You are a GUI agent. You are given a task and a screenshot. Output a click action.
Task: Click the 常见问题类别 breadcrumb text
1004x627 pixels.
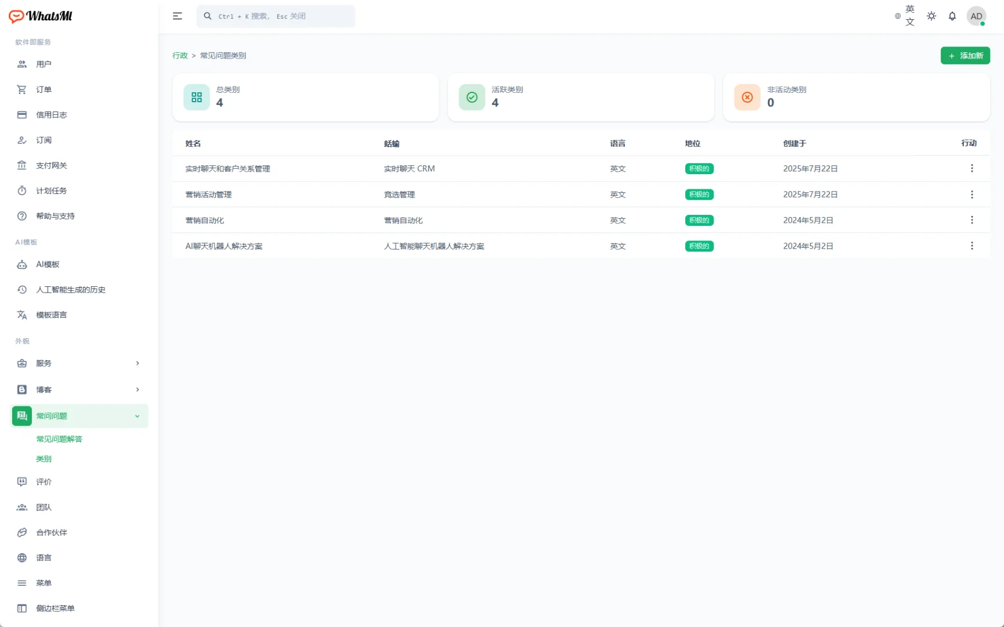tap(223, 56)
